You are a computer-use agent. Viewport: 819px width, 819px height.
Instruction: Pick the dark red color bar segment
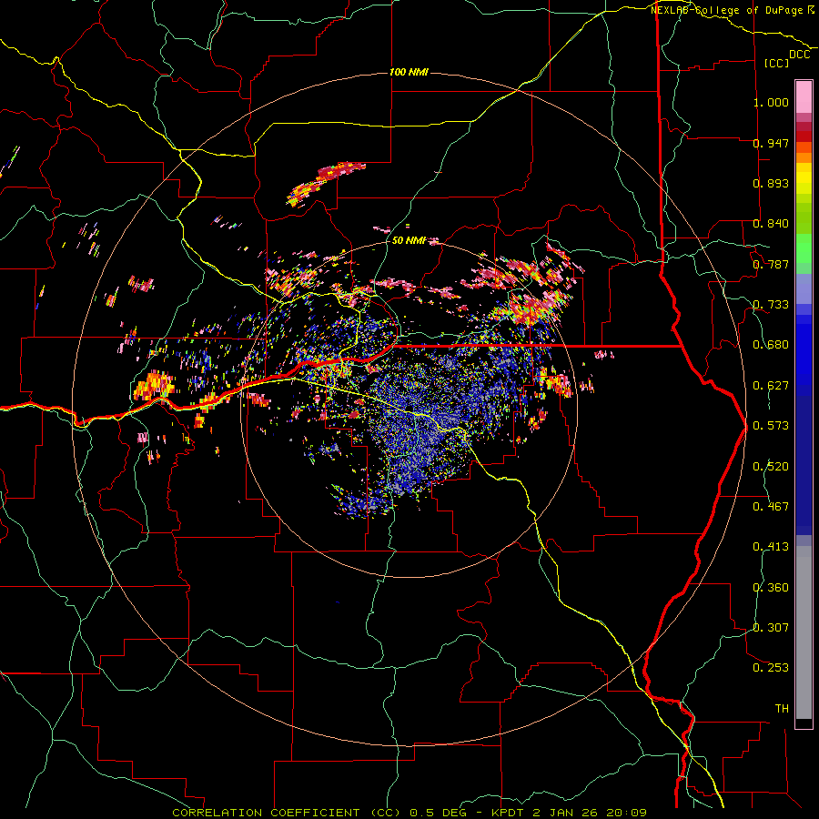[x=804, y=136]
